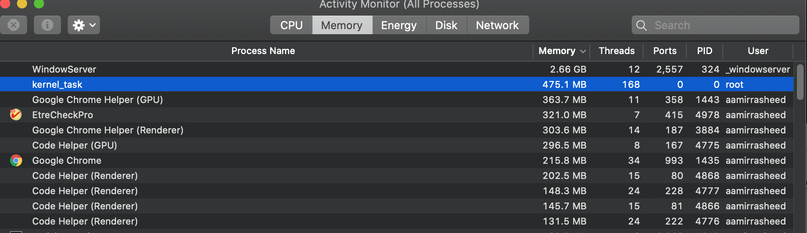Open process info inspector icon
Viewport: 807px width, 233px height.
[47, 25]
